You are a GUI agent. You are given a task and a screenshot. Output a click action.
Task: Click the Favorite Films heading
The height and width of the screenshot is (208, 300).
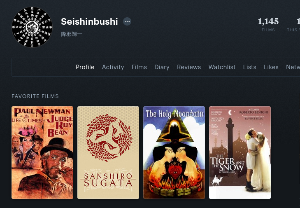(x=35, y=96)
